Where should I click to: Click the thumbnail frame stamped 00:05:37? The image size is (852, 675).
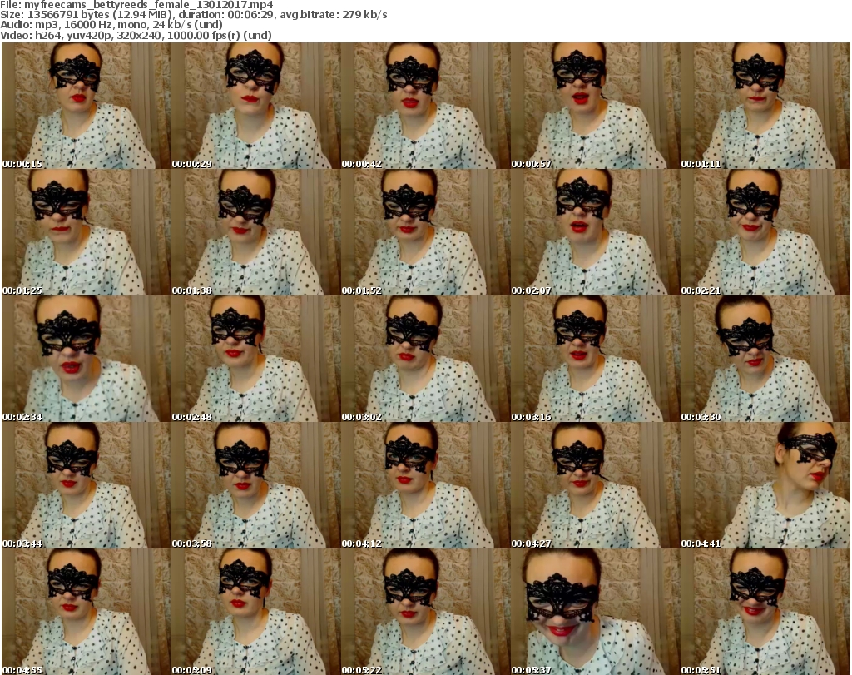[595, 612]
